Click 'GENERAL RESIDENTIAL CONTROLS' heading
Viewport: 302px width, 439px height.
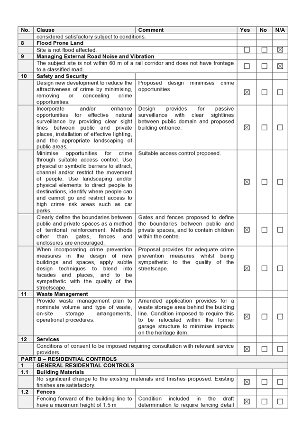pos(85,365)
